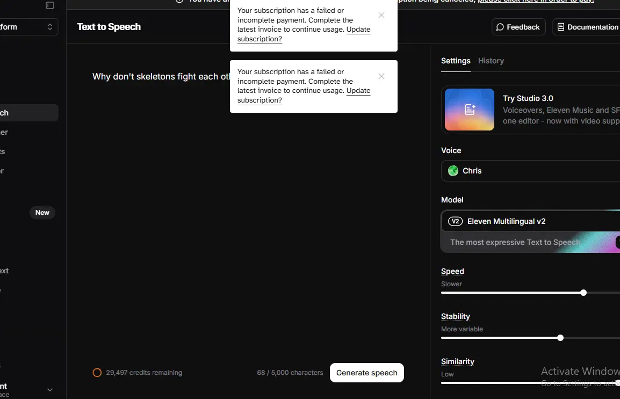The image size is (620, 399).
Task: Click the Try Studio 3.0 title
Action: tap(528, 98)
